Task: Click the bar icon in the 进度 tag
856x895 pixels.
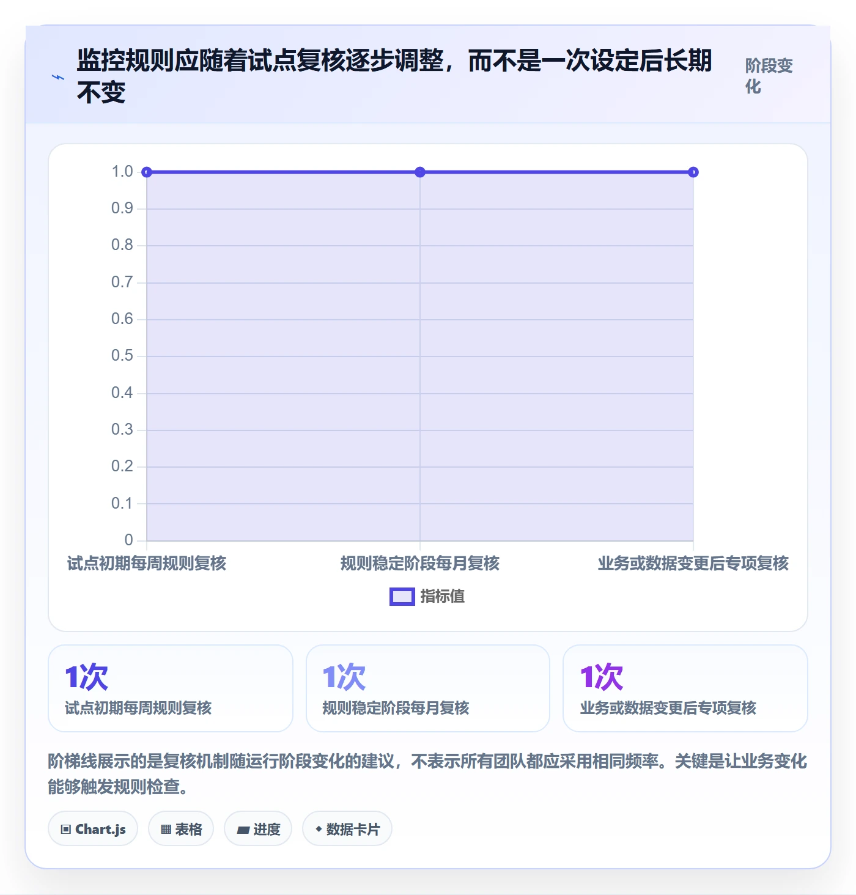Action: click(x=243, y=830)
